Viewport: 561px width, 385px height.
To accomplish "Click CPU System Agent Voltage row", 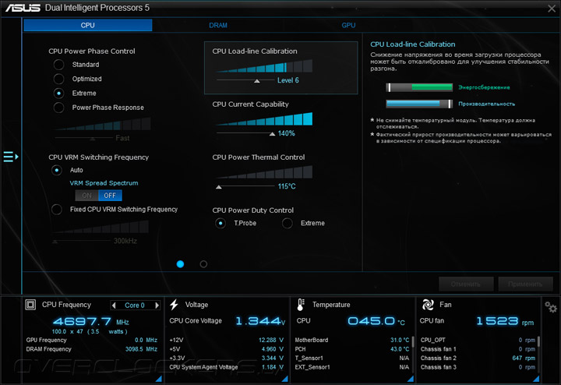I will click(227, 367).
